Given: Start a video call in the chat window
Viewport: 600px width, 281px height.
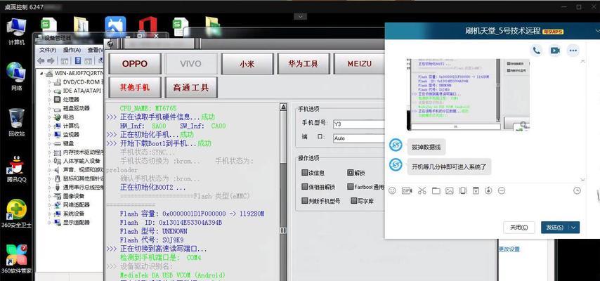Looking at the screenshot, I should click(554, 50).
